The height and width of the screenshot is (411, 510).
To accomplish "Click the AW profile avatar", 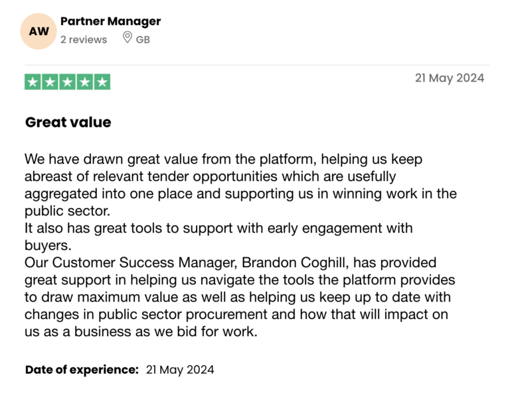I will pos(39,31).
